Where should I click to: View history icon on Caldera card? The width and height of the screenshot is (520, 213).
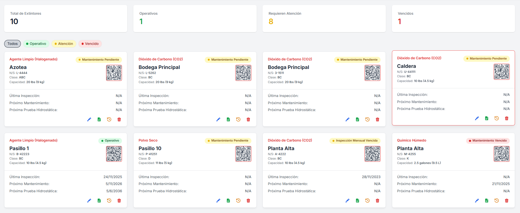click(x=497, y=118)
